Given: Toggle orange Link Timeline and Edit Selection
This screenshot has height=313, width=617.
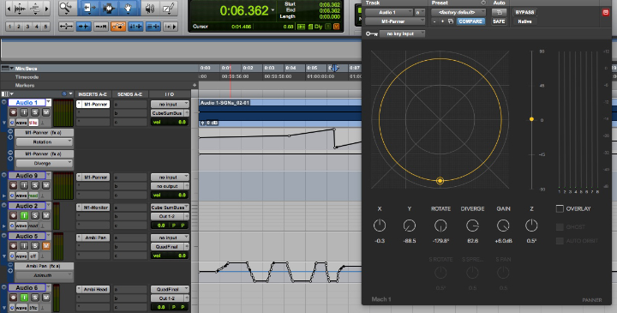Looking at the screenshot, I should pyautogui.click(x=118, y=27).
